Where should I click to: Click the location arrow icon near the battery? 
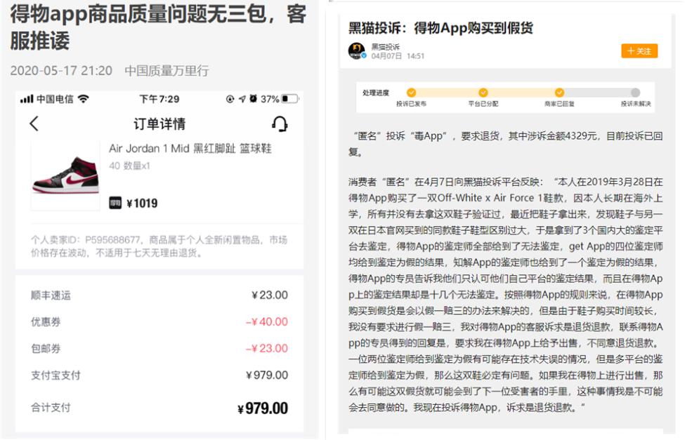point(242,98)
